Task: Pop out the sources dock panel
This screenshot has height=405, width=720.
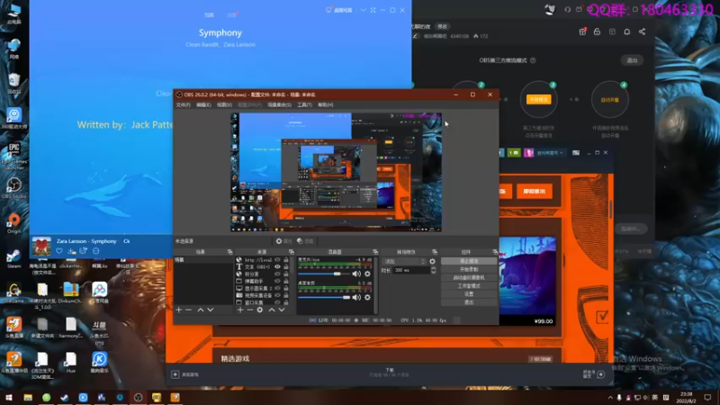Action: [x=291, y=252]
